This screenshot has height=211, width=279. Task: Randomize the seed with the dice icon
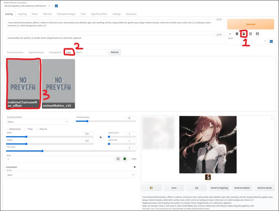point(118,158)
